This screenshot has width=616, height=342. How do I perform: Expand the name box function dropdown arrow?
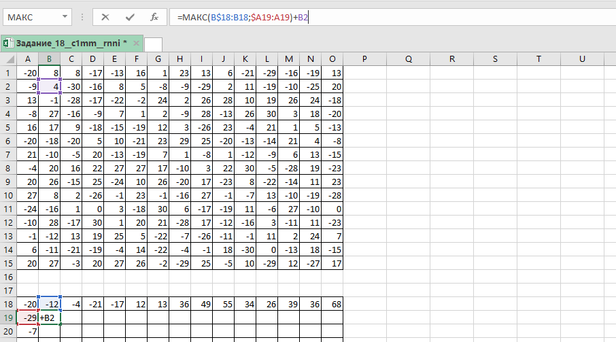tap(64, 17)
